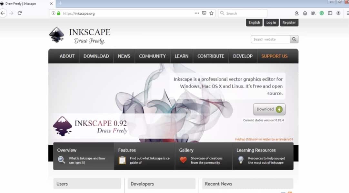The height and width of the screenshot is (193, 349).
Task: Click the Register button
Action: click(x=289, y=23)
